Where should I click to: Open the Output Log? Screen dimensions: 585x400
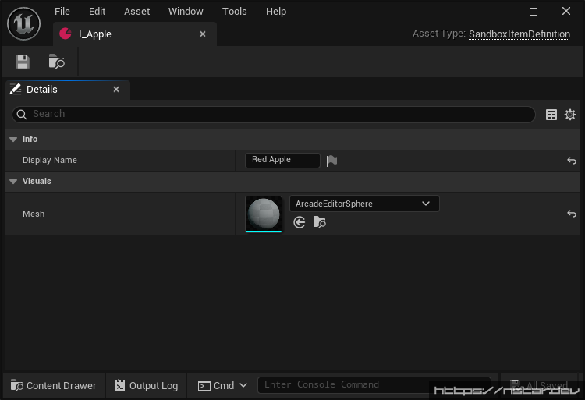(x=147, y=385)
